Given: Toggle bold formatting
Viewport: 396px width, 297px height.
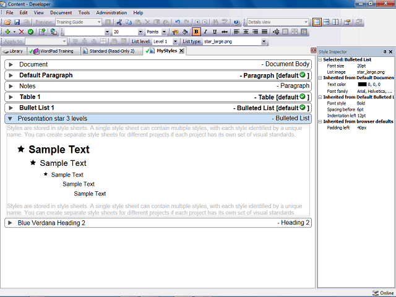Looking at the screenshot, I should click(x=196, y=32).
